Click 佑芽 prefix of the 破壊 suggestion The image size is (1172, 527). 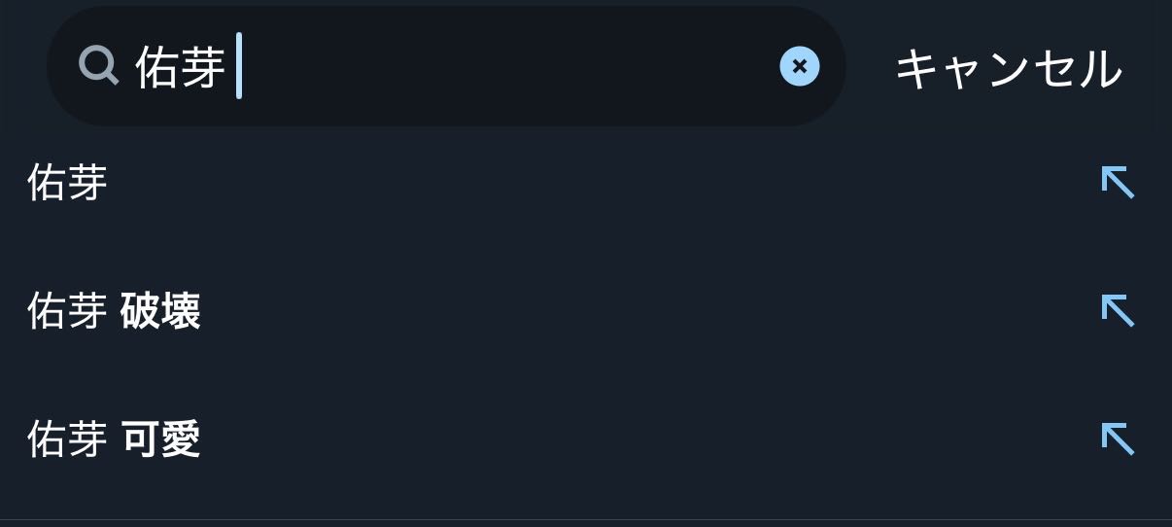[67, 312]
